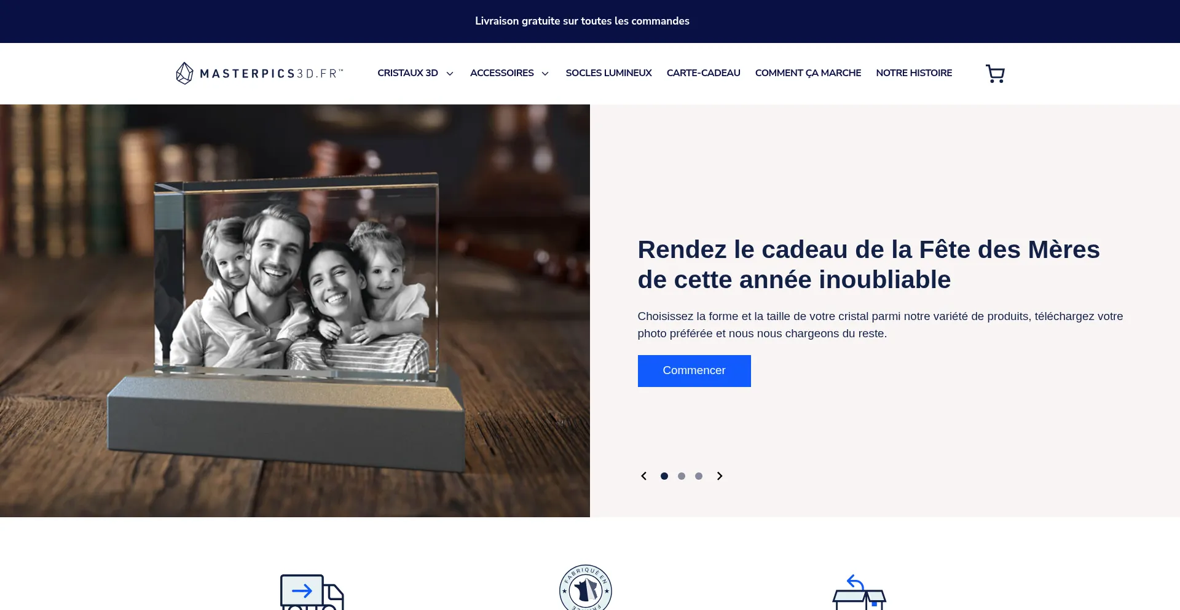Viewport: 1180px width, 610px height.
Task: Select the third carousel dot
Action: 699,476
